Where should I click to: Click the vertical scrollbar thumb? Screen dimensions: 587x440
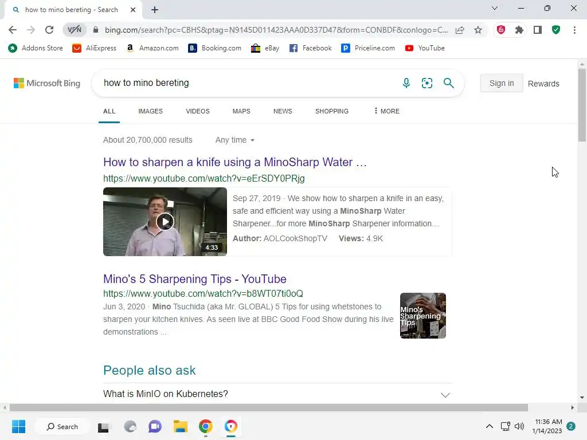pos(582,105)
